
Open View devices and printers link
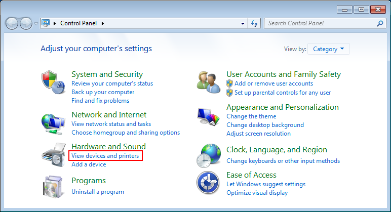105,156
